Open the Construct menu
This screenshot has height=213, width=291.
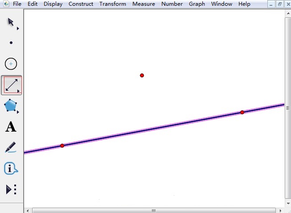pos(81,4)
